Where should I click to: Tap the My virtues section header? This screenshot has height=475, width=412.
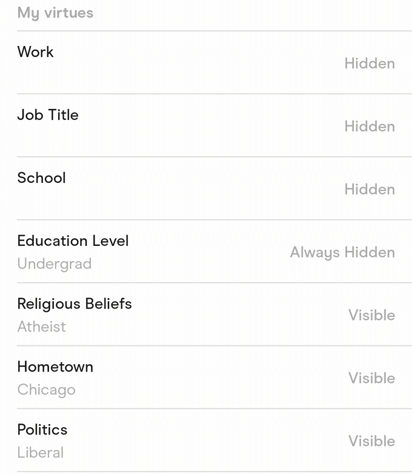(x=55, y=13)
